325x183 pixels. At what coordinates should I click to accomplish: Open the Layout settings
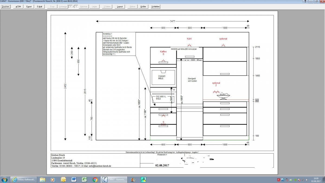120,7
